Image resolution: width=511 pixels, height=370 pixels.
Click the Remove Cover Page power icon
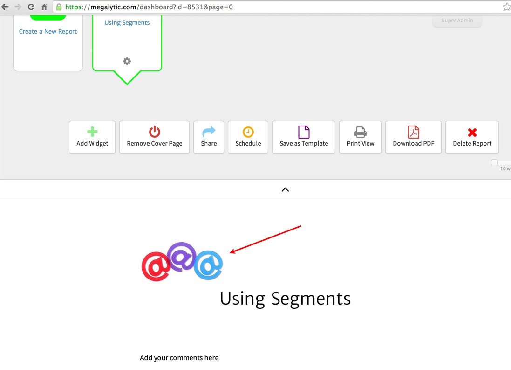154,132
